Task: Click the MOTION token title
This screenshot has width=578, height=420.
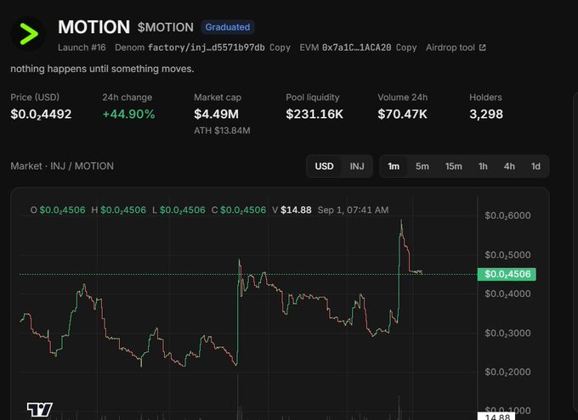Action: click(94, 27)
